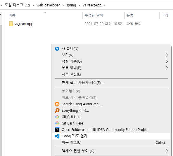Click the Visual Studio Code icon

pos(57,136)
